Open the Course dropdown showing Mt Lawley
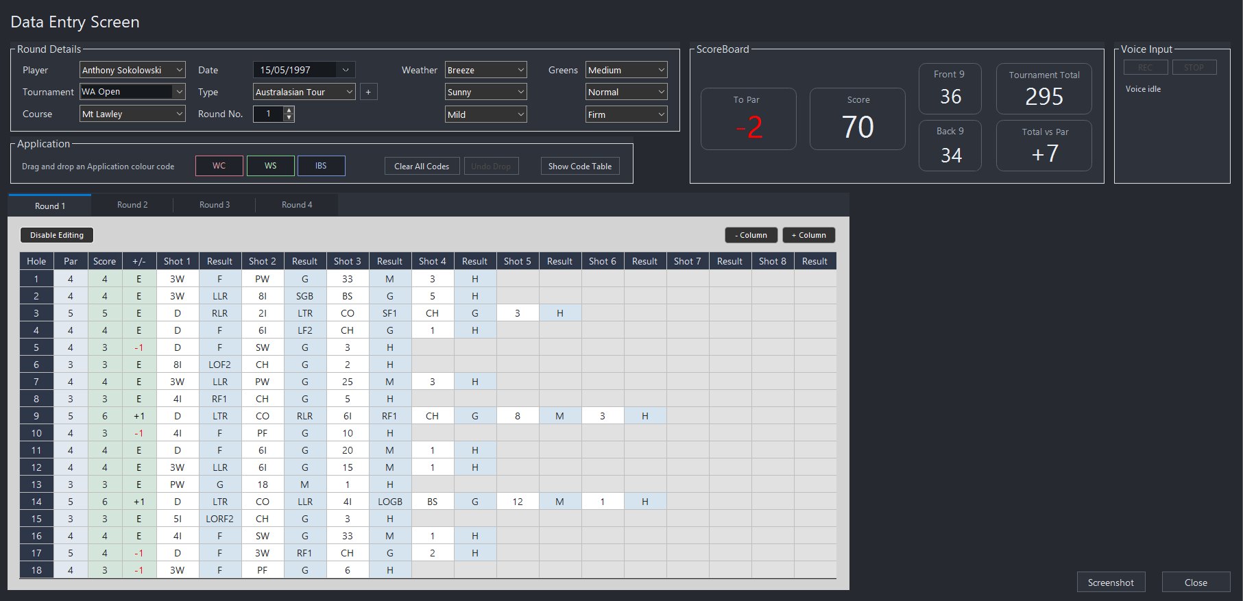The height and width of the screenshot is (601, 1243). [x=132, y=114]
